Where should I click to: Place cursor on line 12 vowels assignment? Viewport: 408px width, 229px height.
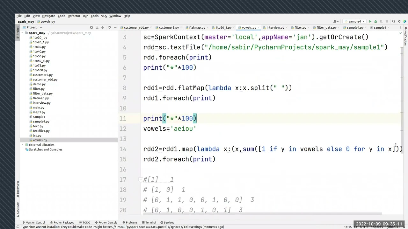tap(170, 128)
